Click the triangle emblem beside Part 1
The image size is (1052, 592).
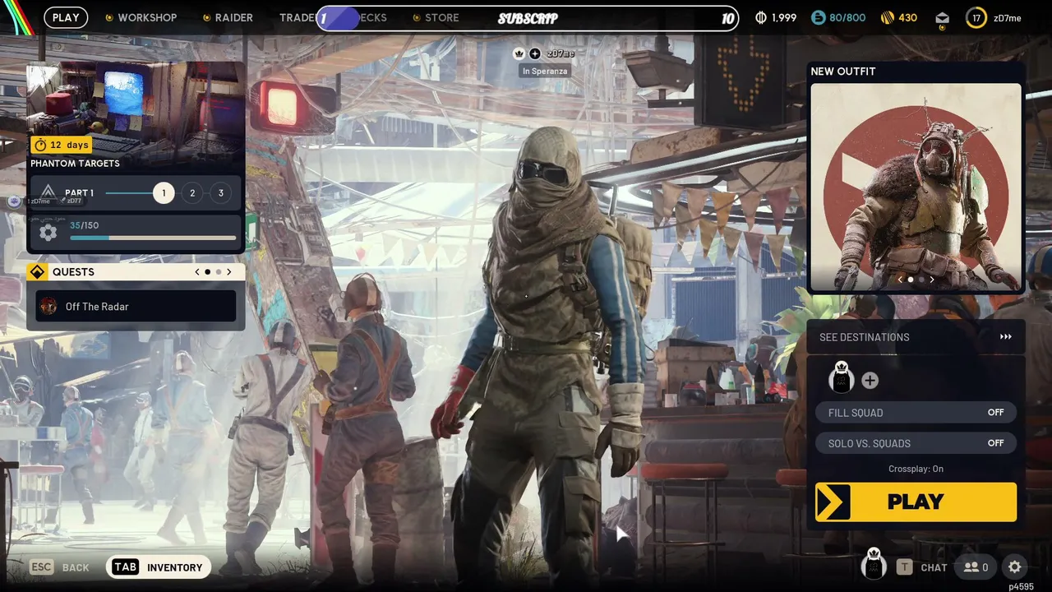tap(48, 193)
